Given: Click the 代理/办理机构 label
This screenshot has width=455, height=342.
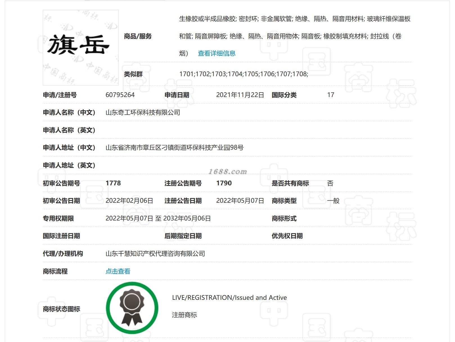Looking at the screenshot, I should (x=63, y=254).
